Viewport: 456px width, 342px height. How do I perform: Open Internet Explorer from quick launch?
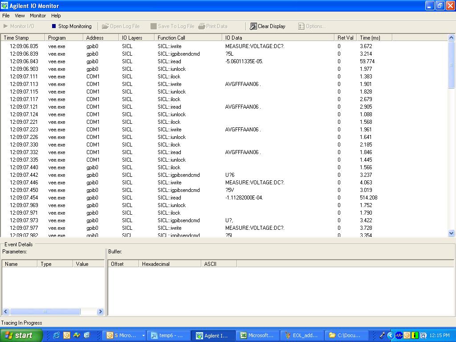coord(57,335)
